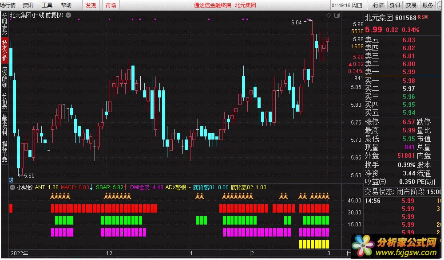The height and width of the screenshot is (260, 444).
Task: Click the 卖四 price 6.02
Action: point(408,48)
